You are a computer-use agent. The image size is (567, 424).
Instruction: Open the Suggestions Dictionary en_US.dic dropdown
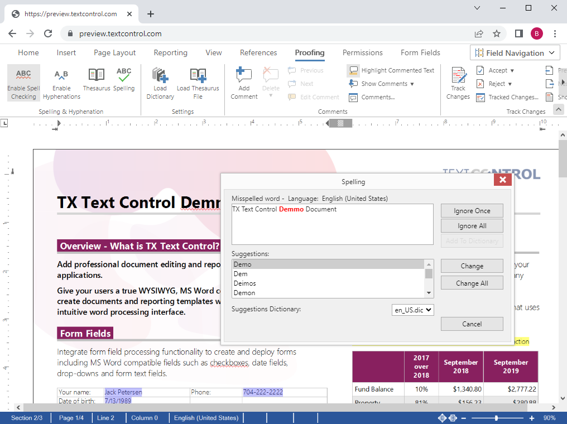(412, 310)
